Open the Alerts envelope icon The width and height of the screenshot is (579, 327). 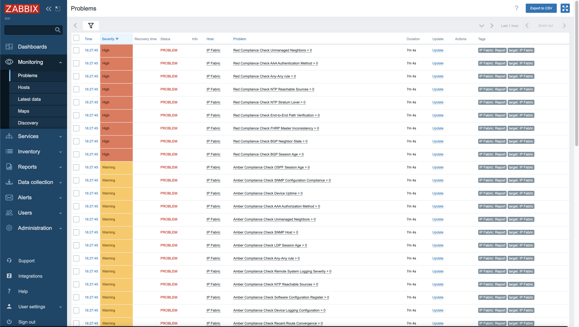pos(9,197)
